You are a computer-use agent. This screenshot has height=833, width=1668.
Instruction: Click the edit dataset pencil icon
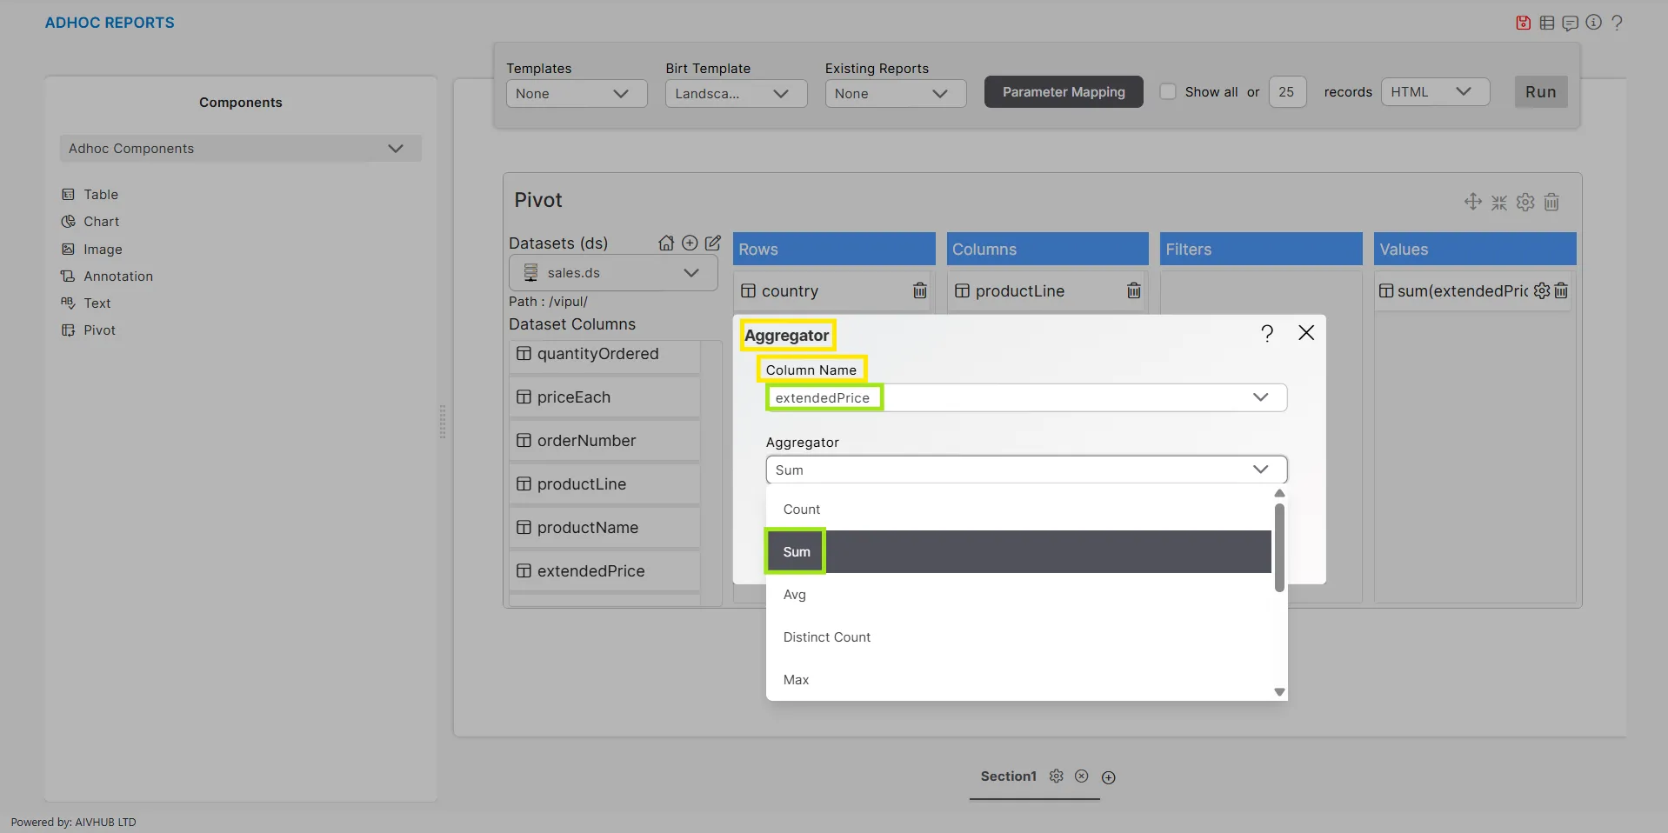(x=713, y=243)
